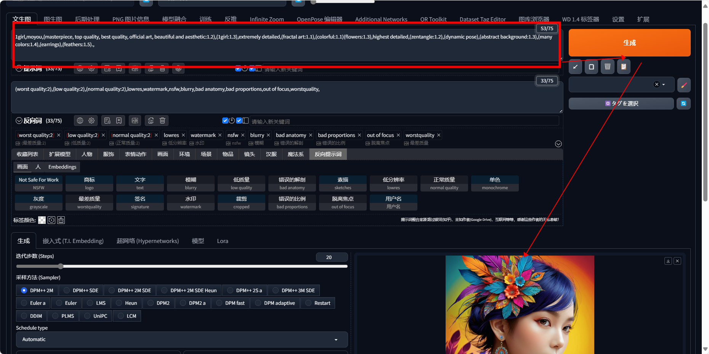
Task: Open history icon in the 反向词 toolbar
Action: [107, 121]
